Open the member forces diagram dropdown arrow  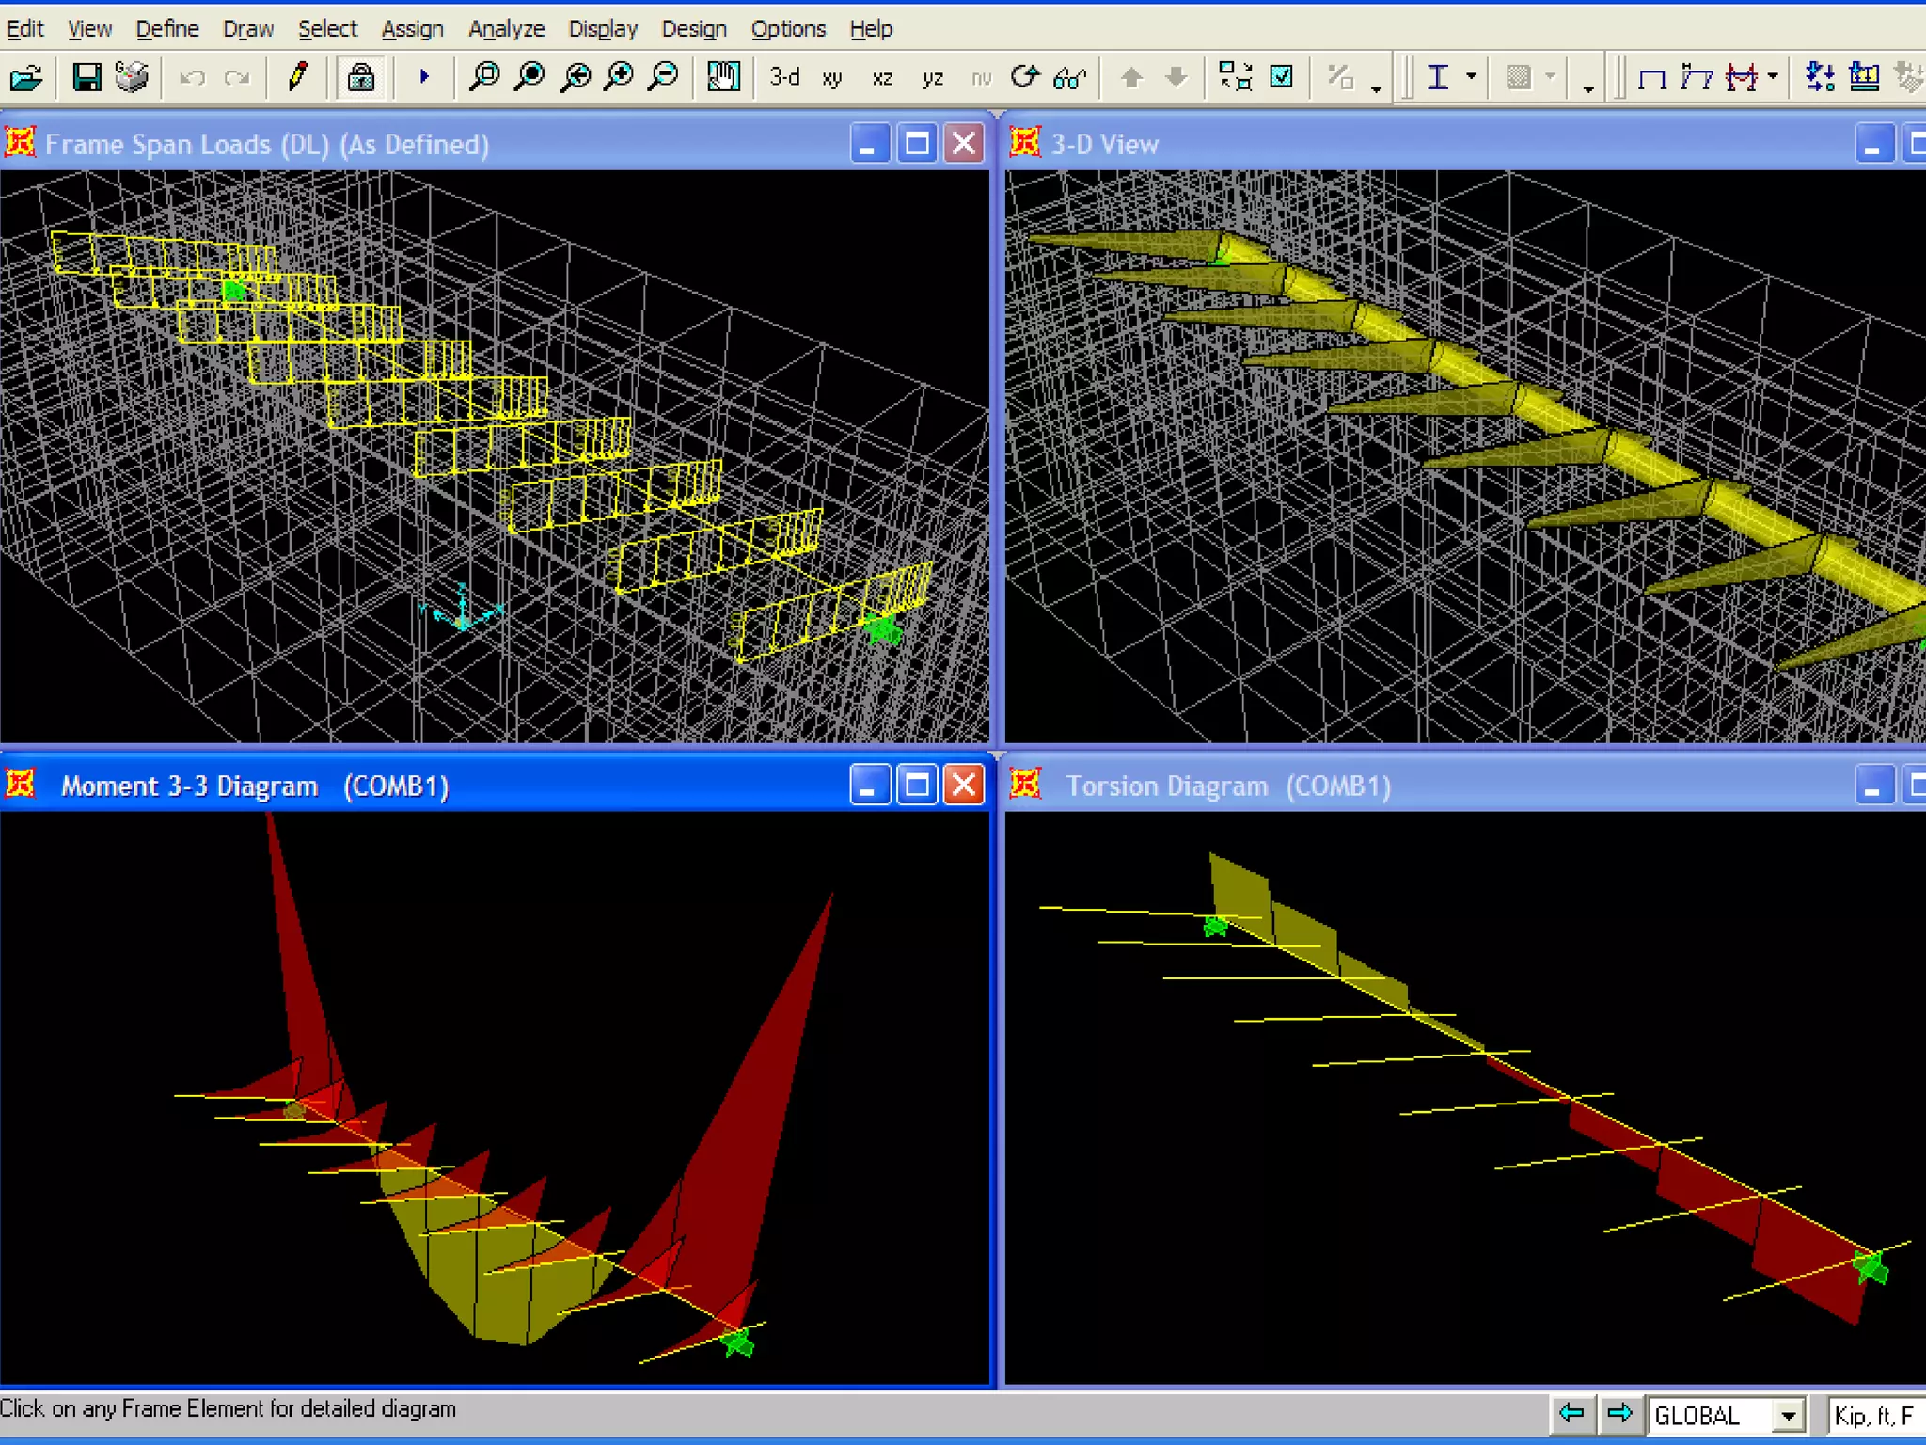(1773, 77)
